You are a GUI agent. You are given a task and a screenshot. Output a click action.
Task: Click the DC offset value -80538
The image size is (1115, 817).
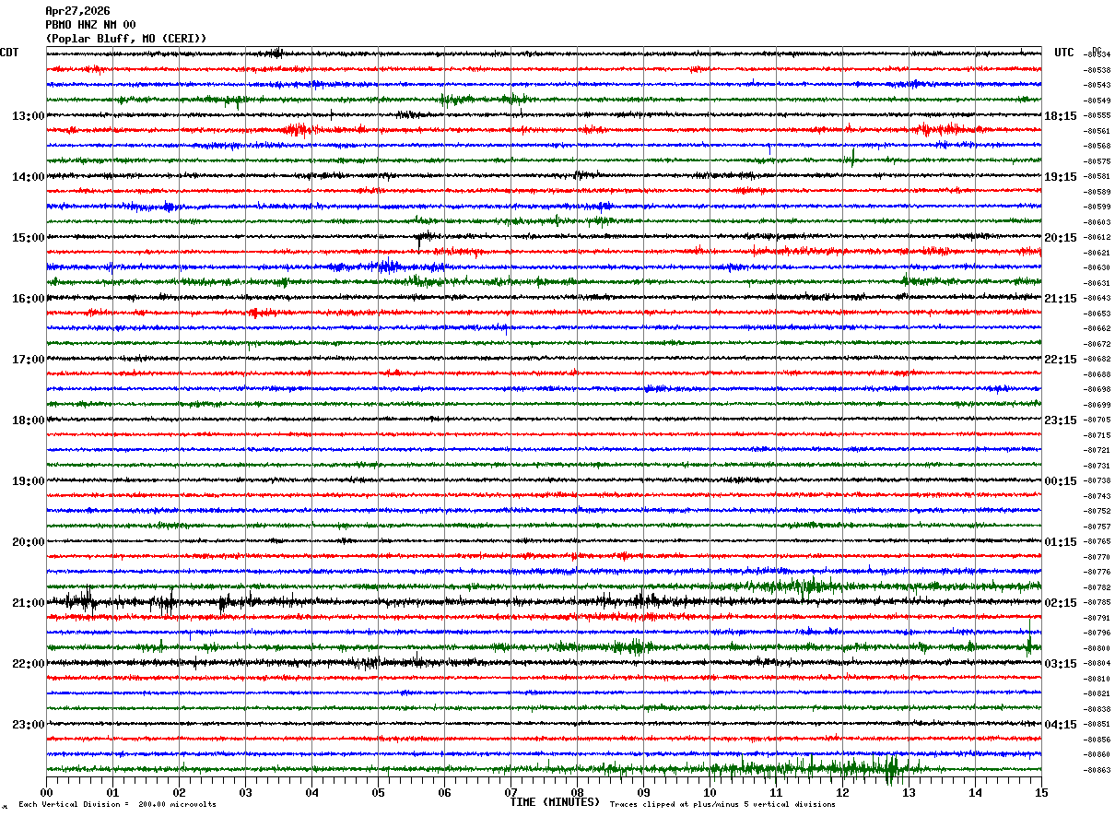pos(1097,70)
